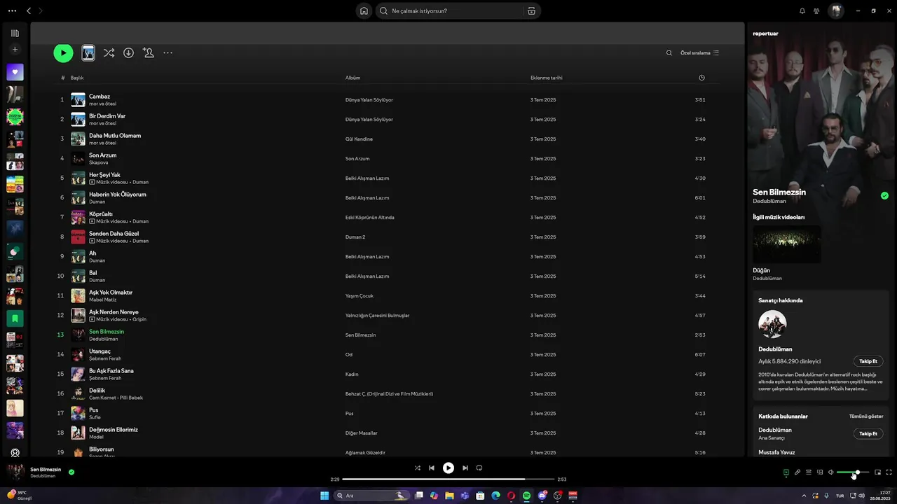Screen dimensions: 897x504
Task: Toggle saved checkmark in now playing bar
Action: (x=71, y=472)
